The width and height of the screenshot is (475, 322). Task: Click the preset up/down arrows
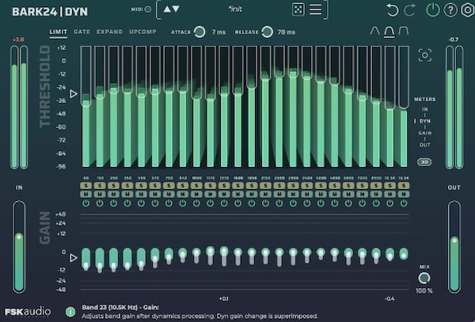tap(170, 10)
